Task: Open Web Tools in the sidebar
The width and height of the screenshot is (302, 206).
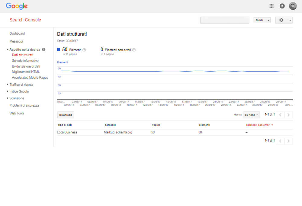Action: pyautogui.click(x=17, y=113)
